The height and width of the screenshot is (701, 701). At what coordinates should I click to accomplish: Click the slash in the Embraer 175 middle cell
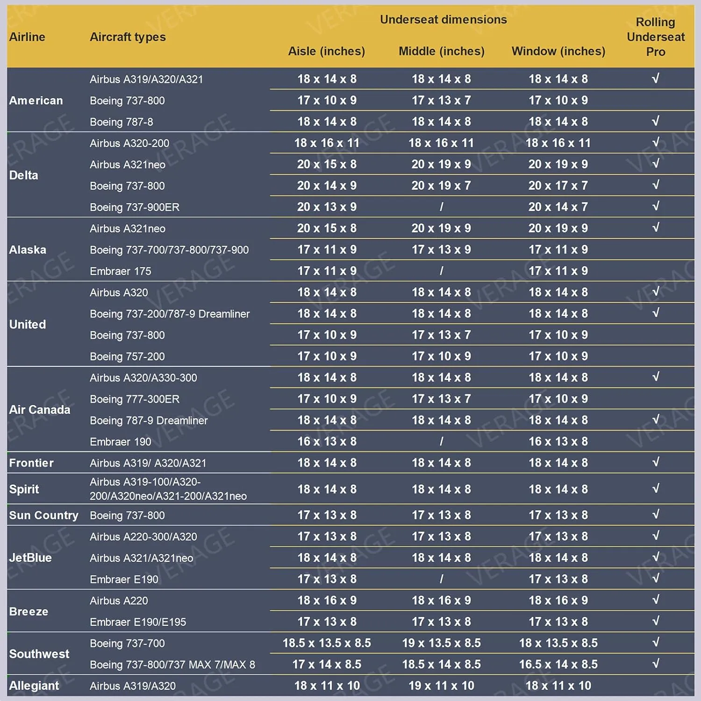441,271
